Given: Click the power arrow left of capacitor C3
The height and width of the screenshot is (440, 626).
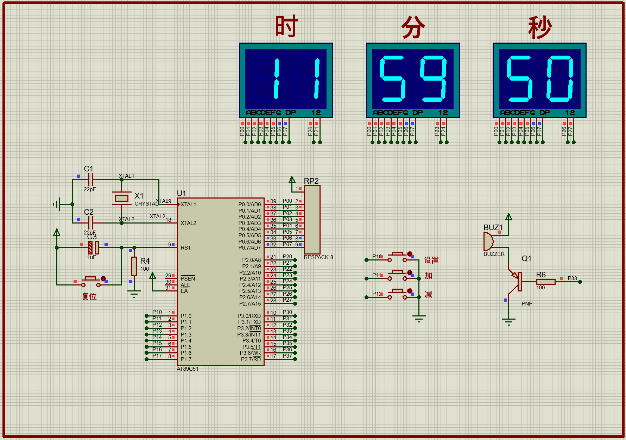Looking at the screenshot, I should pyautogui.click(x=57, y=232).
